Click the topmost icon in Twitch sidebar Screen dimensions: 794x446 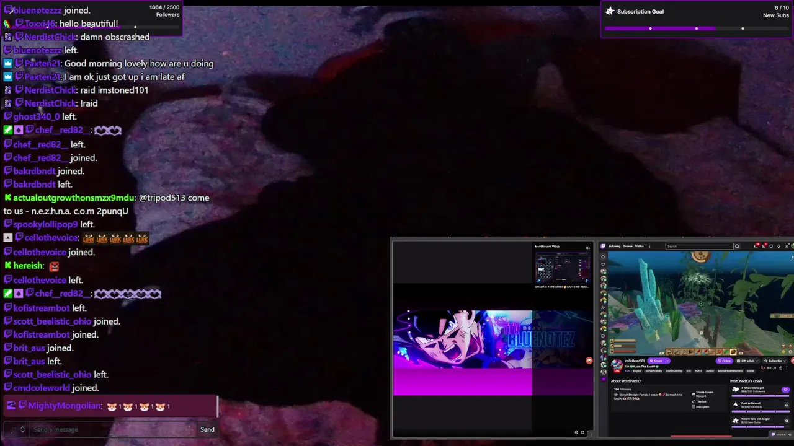603,257
